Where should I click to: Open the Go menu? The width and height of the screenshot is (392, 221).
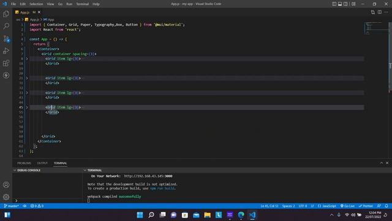point(60,4)
